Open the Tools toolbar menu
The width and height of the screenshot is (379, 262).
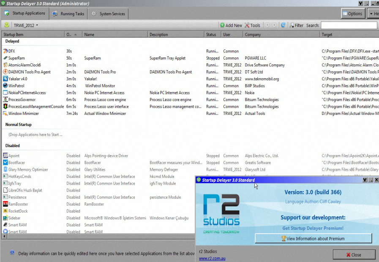point(252,25)
